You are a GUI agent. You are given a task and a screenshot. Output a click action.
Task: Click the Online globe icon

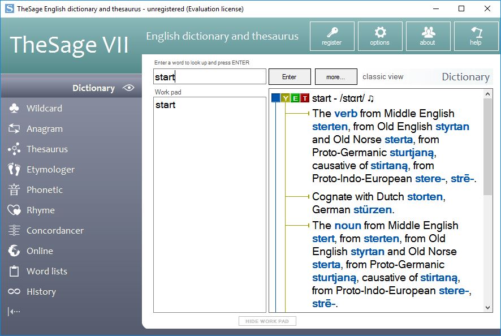(14, 251)
